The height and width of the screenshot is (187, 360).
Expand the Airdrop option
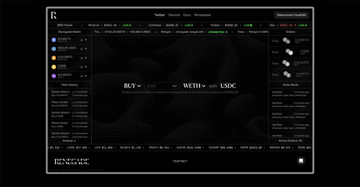(69, 141)
